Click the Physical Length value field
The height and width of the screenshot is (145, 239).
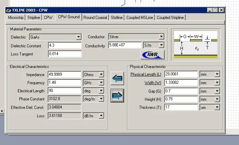tap(181, 74)
